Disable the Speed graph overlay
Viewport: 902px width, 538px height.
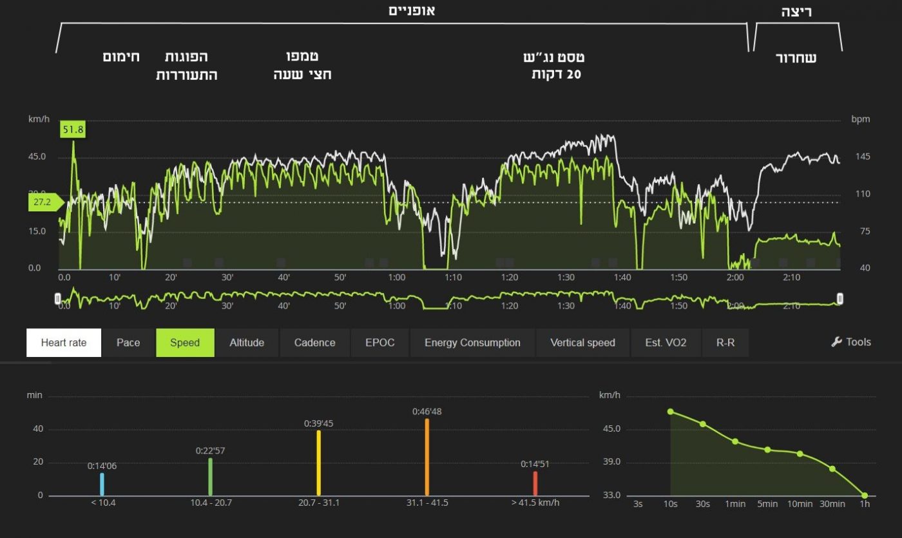click(x=184, y=343)
